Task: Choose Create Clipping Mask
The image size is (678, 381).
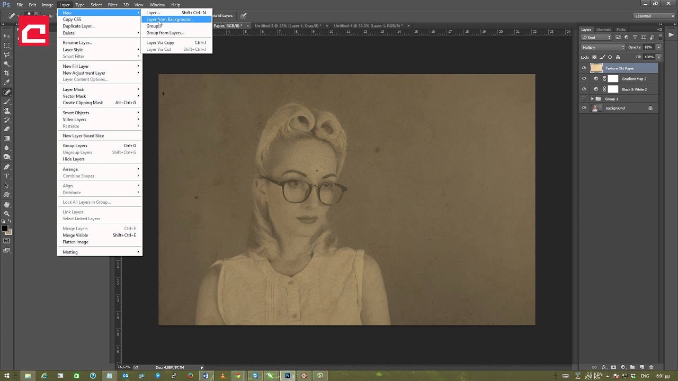Action: click(x=100, y=103)
